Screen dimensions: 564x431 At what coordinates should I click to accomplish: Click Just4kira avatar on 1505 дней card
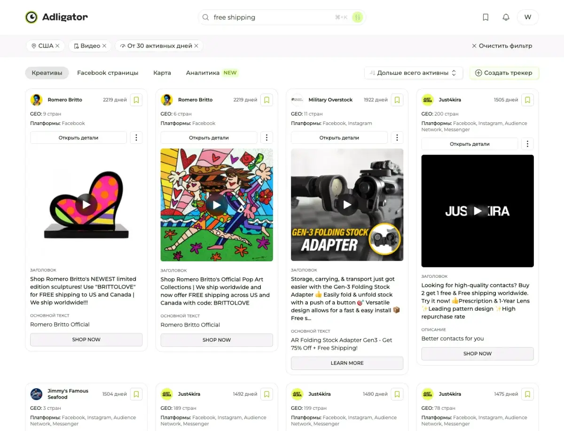point(427,100)
